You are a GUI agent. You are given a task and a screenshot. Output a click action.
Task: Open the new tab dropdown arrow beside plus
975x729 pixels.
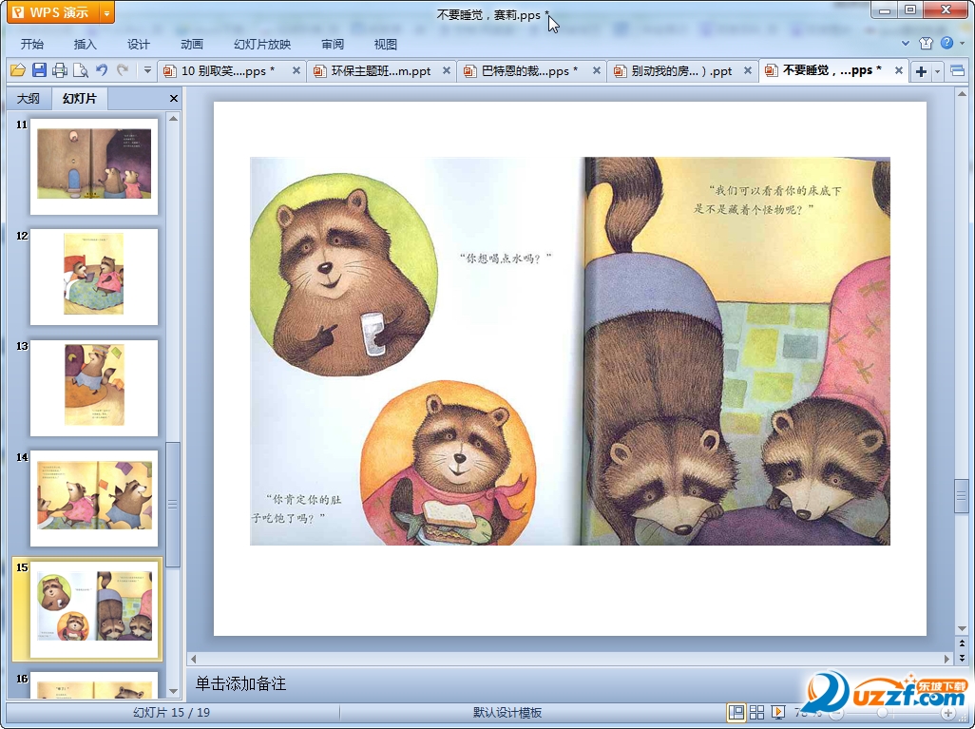click(938, 71)
